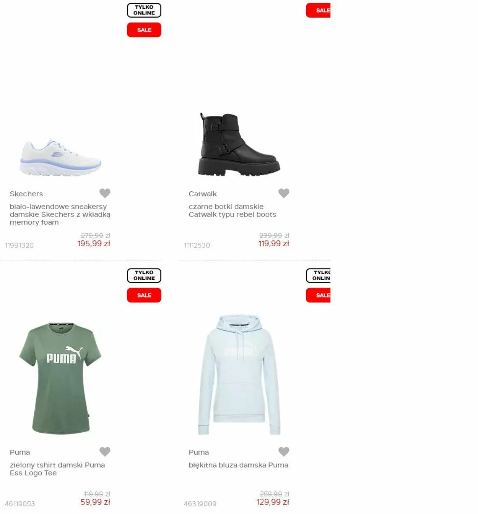Click SALE badge above Skechers sneakers

click(144, 30)
